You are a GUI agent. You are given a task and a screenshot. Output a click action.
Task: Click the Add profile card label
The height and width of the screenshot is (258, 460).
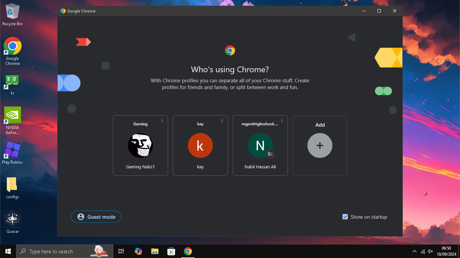(320, 125)
